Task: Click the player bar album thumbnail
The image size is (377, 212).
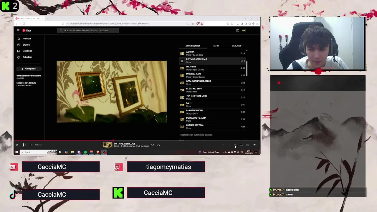Action: pos(108,145)
